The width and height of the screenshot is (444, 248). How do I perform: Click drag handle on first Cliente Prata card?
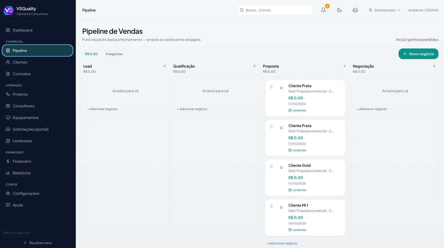pos(271,87)
